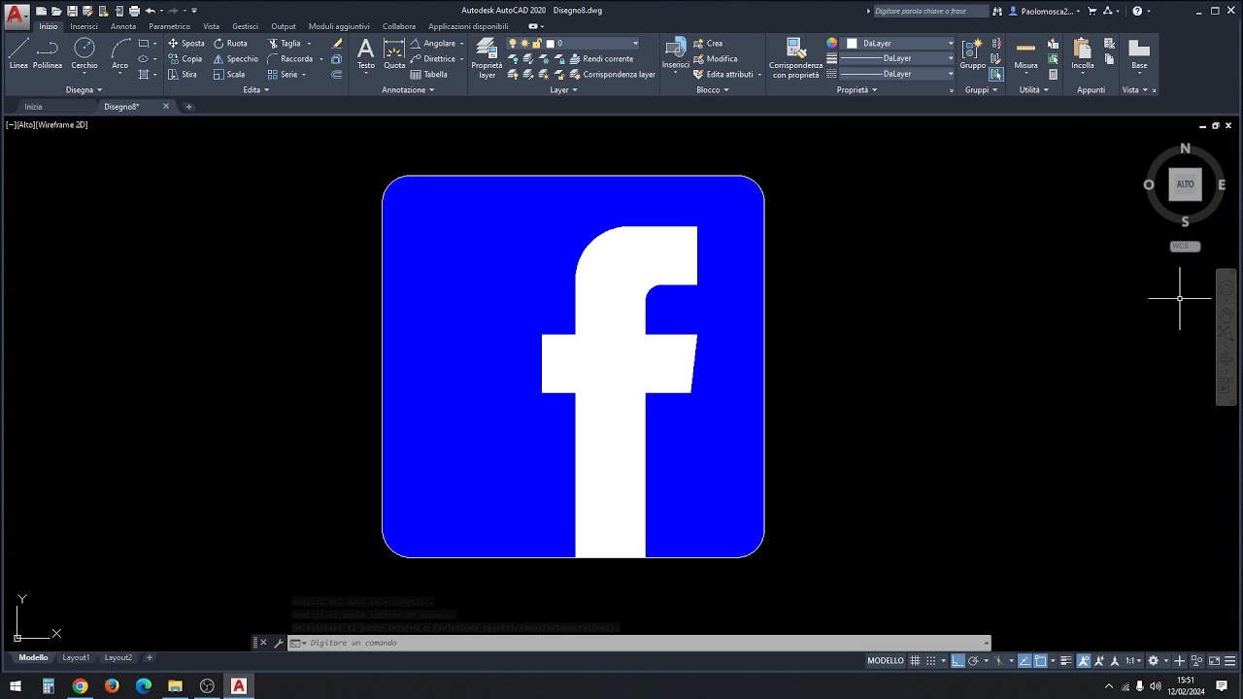Screen dimensions: 1243x699
Task: Select the Cerchio circle tool
Action: tap(84, 53)
